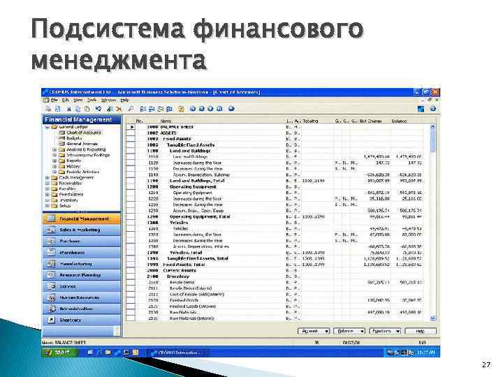Click the Manufacturing pane icon

click(x=51, y=263)
